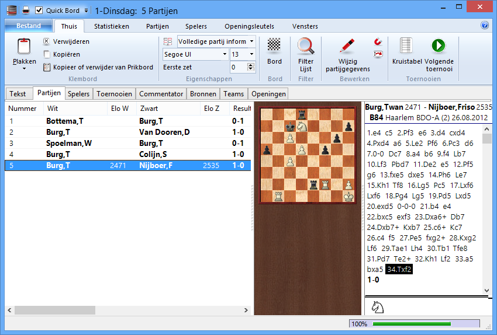497x335 pixels.
Task: Sort by the Wit column header
Action: pos(75,109)
